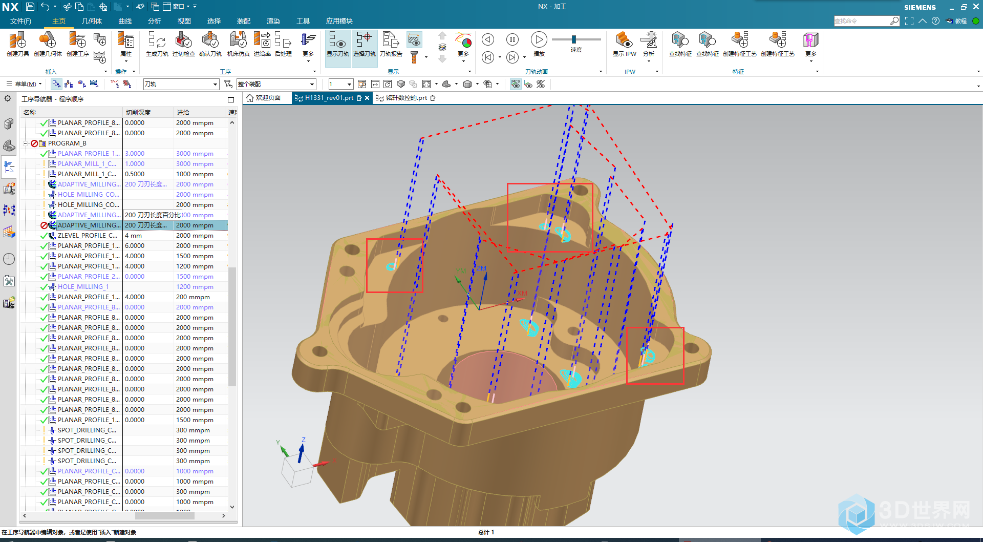
Task: Open the Operation Navigator sidebar icon
Action: pos(9,167)
